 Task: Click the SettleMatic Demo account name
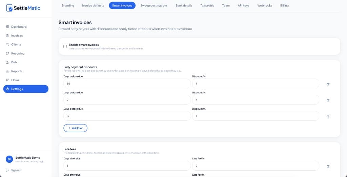(x=28, y=158)
